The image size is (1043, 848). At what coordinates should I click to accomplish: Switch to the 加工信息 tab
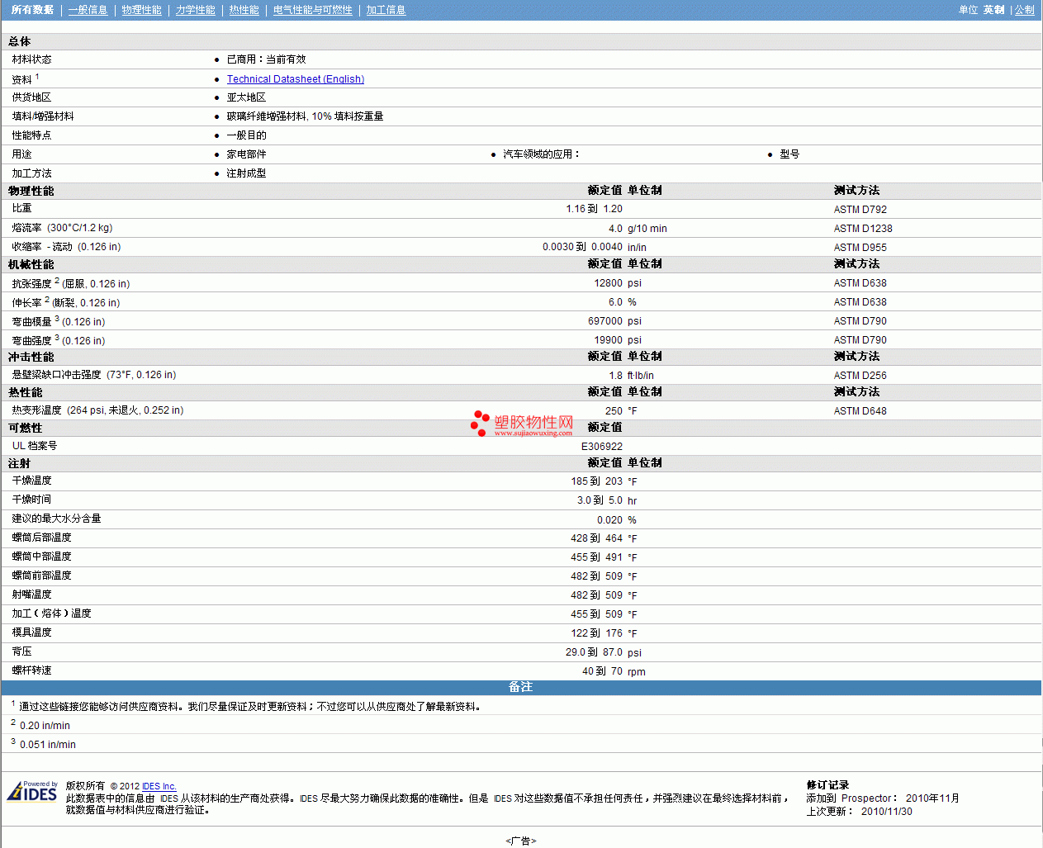point(386,10)
